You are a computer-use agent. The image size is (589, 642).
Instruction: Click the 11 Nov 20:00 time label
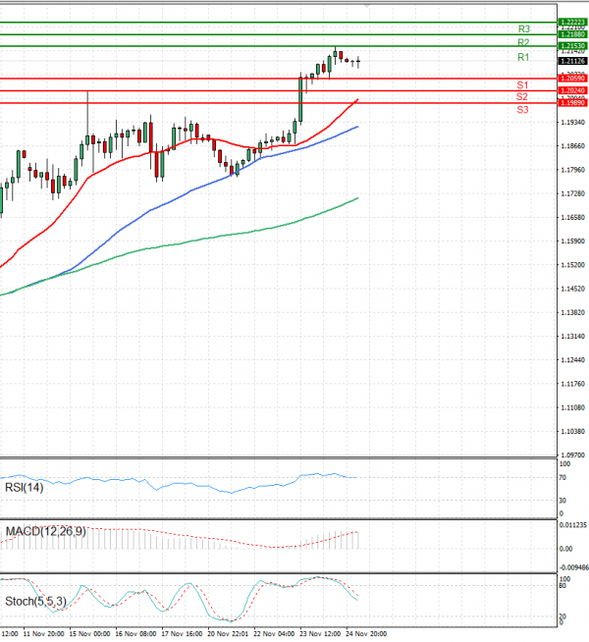click(x=43, y=634)
